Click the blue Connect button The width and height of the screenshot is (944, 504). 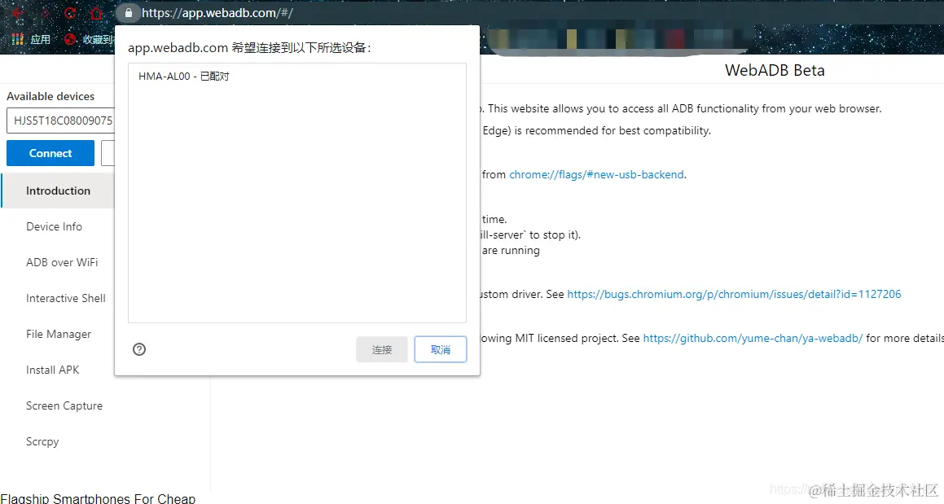tap(50, 153)
